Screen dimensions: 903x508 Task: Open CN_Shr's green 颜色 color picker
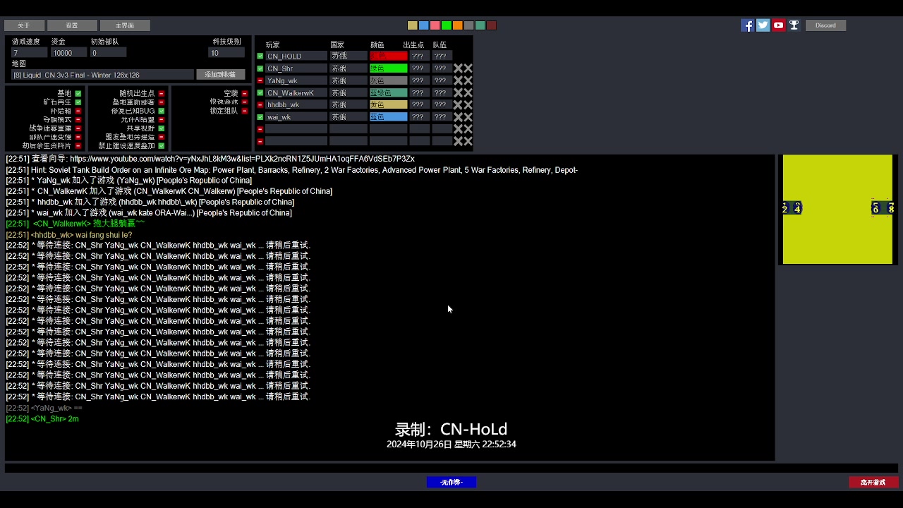pyautogui.click(x=388, y=68)
